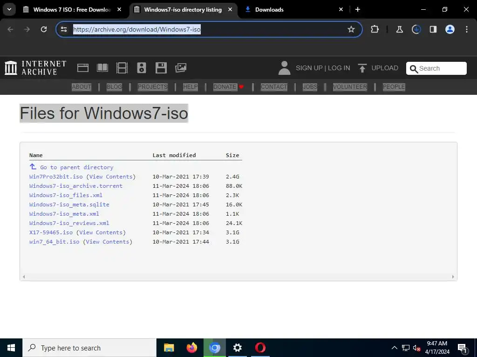Click the archive.org URL address field
Viewport: 477px width, 357px height.
pyautogui.click(x=209, y=29)
